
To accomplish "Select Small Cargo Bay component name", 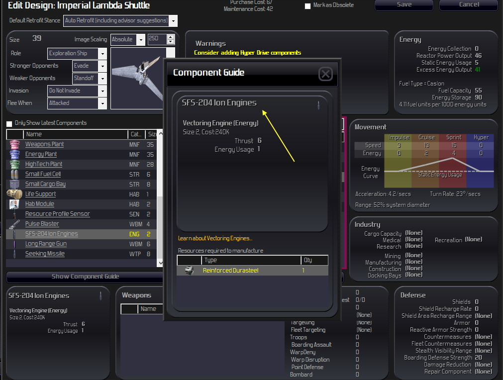I will pos(45,184).
